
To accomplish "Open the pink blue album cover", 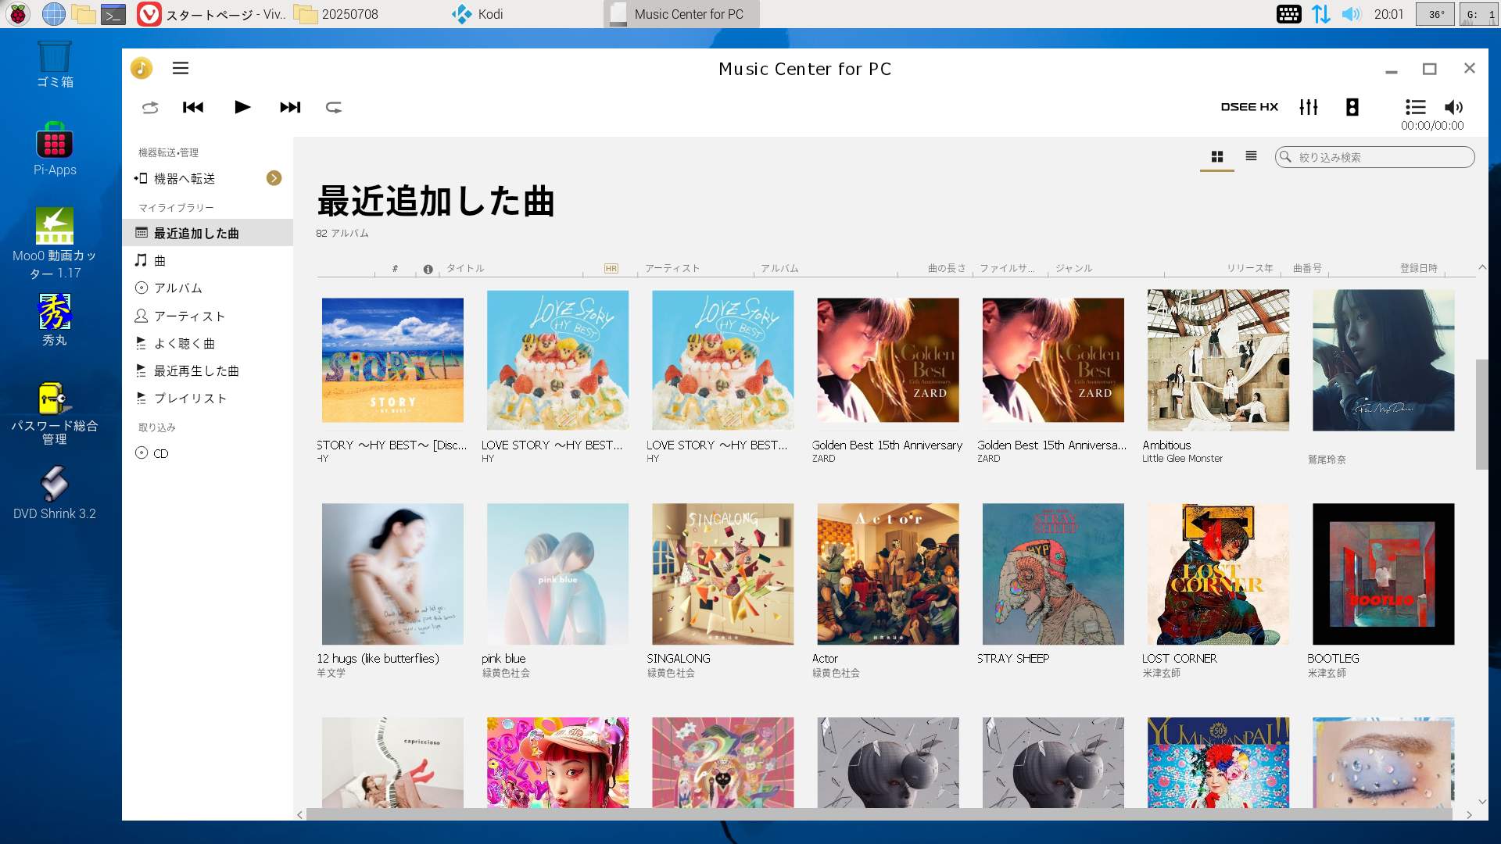I will pyautogui.click(x=557, y=574).
